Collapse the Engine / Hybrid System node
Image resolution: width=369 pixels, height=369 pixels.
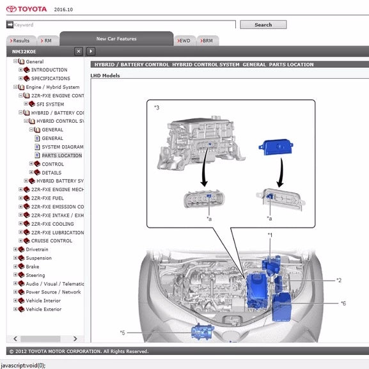pos(15,87)
